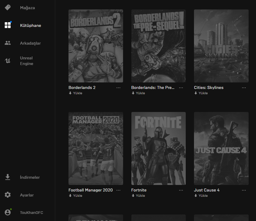The height and width of the screenshot is (221, 256).
Task: Open options menu for Cities: Skylines
Action: pos(244,88)
